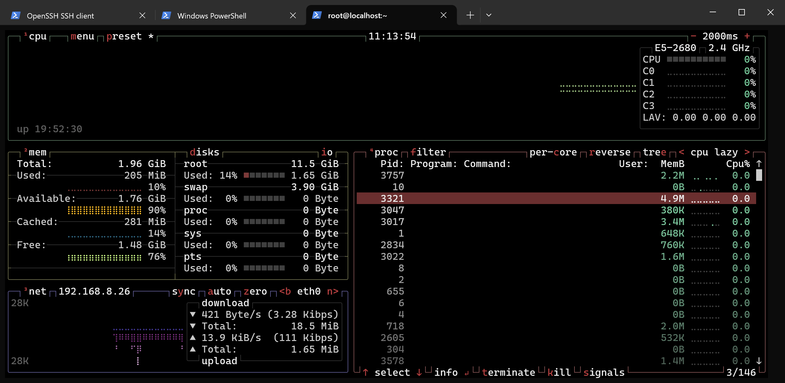
Task: Decrease update interval with minus sign
Action: [693, 36]
